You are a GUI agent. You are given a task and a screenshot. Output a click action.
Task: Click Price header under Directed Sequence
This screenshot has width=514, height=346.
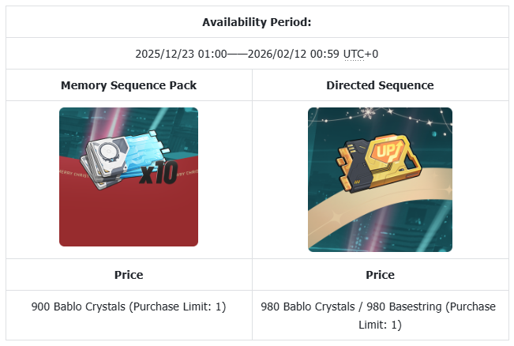[380, 275]
